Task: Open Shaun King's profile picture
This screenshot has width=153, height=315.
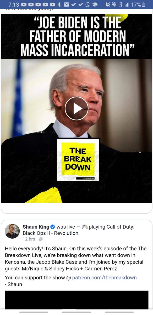Action: 12,231
